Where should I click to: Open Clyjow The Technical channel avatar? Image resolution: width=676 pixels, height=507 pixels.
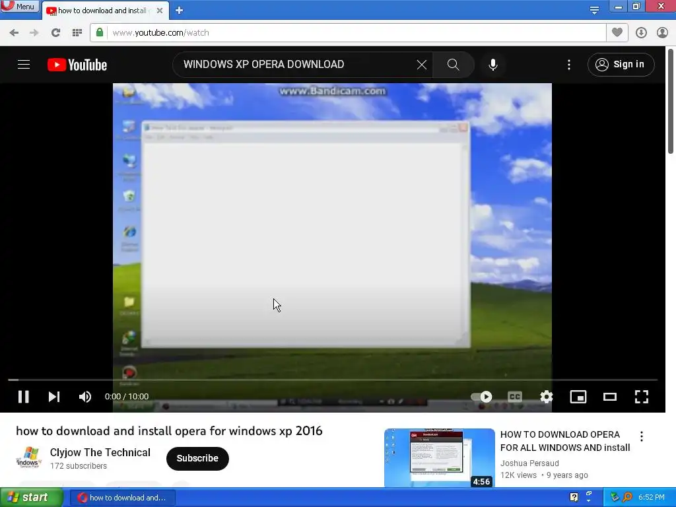pyautogui.click(x=29, y=458)
